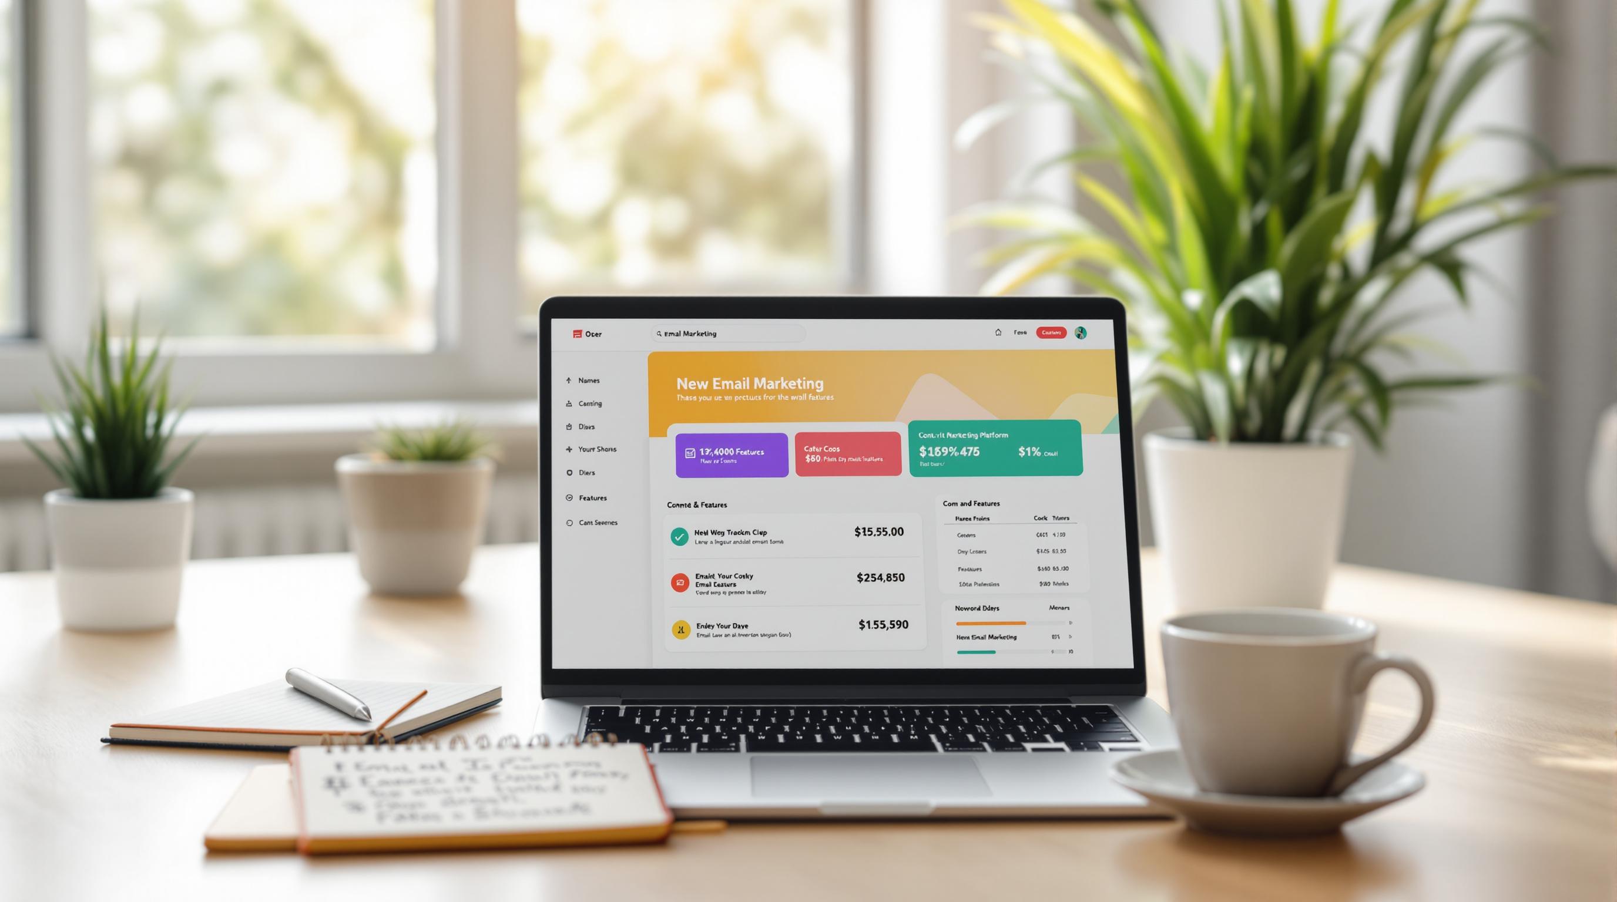Select the Casting sidebar icon

click(566, 403)
